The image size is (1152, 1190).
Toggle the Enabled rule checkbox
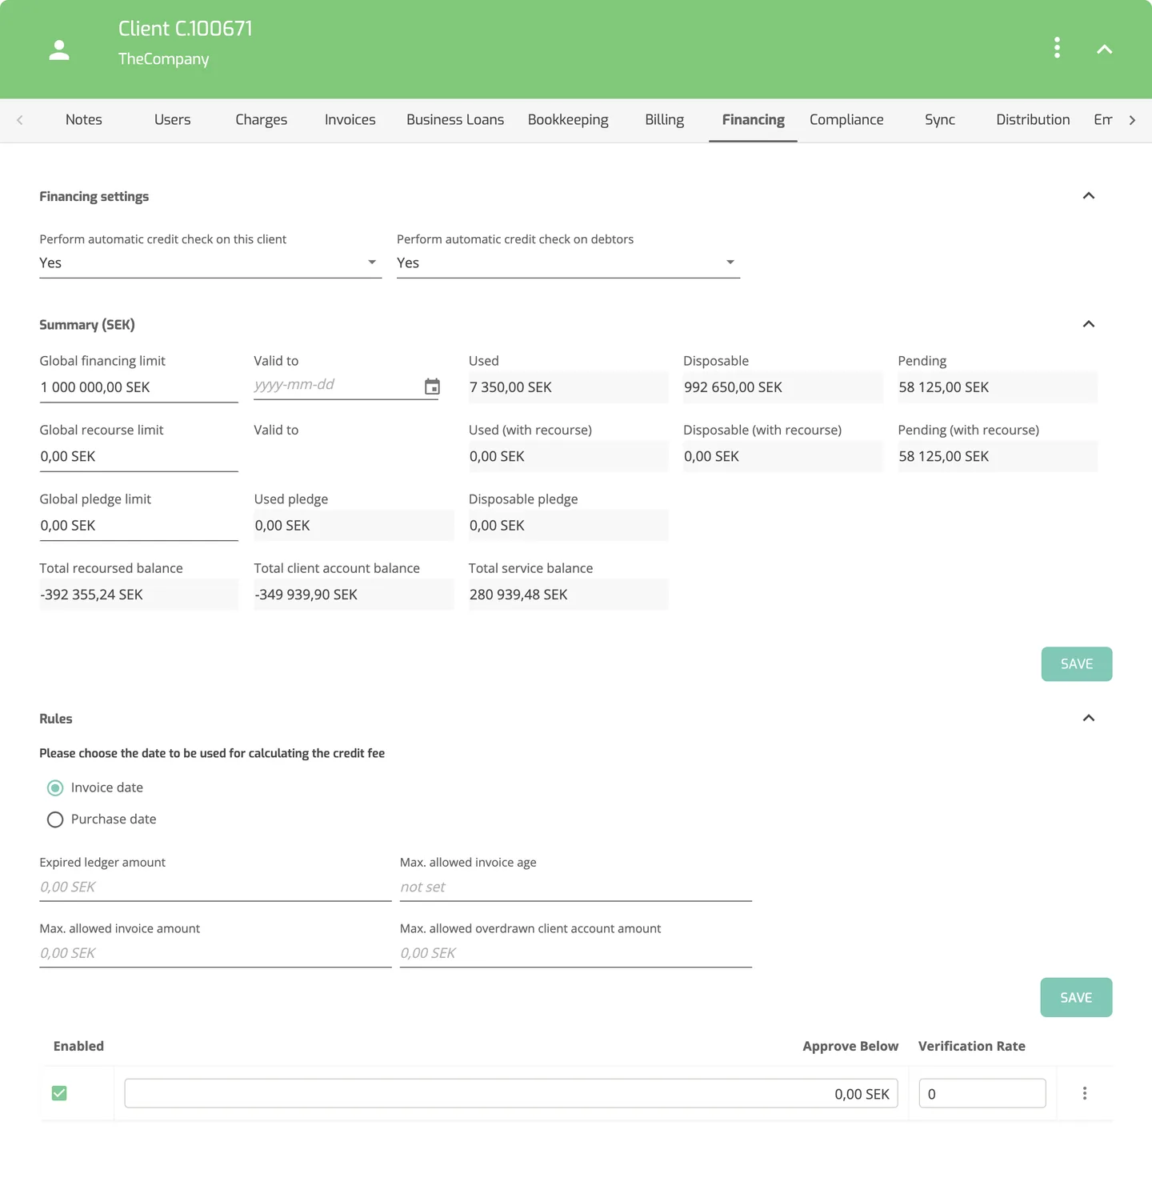pyautogui.click(x=59, y=1093)
